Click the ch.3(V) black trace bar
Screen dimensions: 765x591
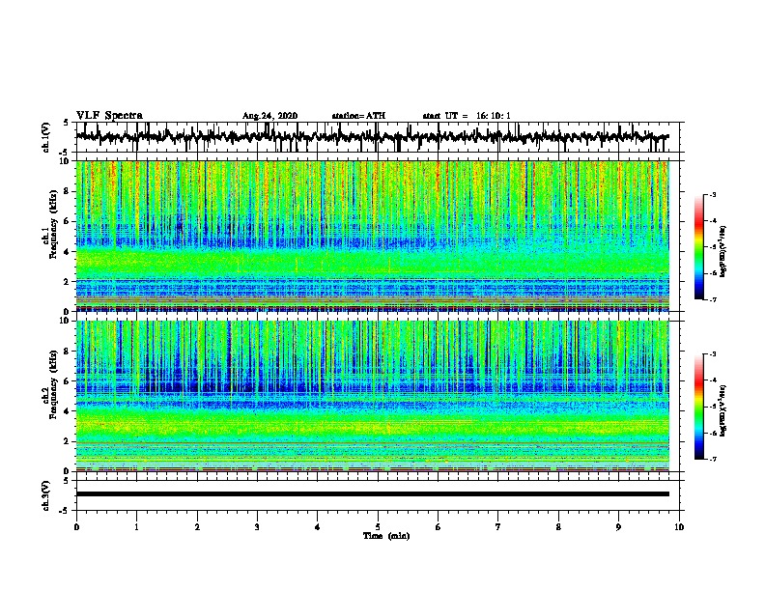(x=372, y=494)
